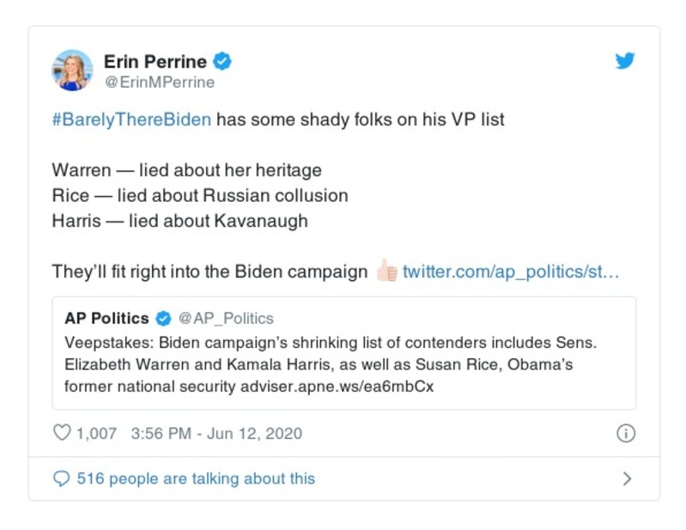Open the @ErinMPerrine handle
Screen dimensions: 686x530
(x=159, y=82)
